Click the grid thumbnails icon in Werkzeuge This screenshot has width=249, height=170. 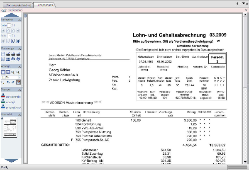point(8,59)
